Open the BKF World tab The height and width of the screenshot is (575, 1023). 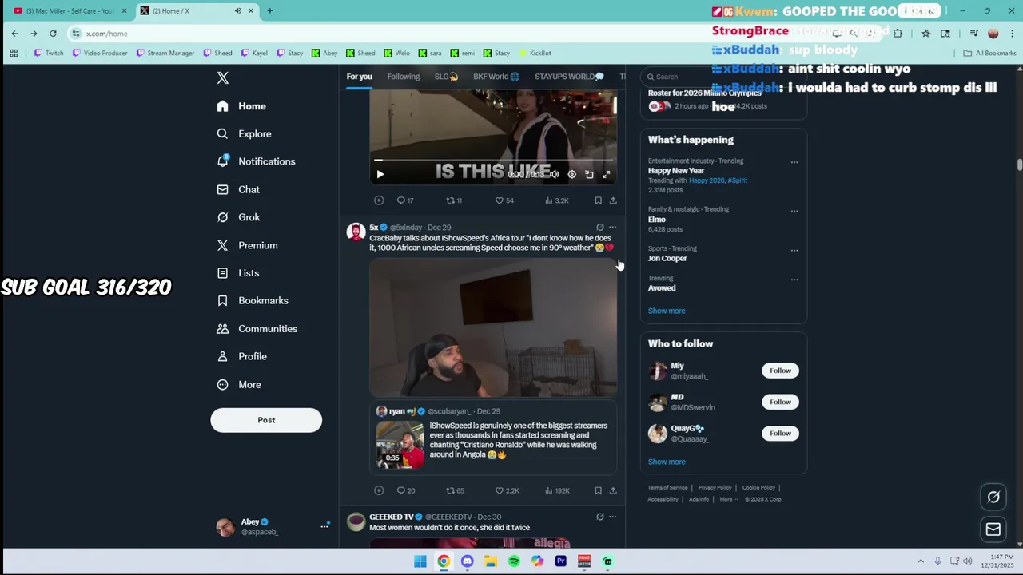click(x=496, y=77)
